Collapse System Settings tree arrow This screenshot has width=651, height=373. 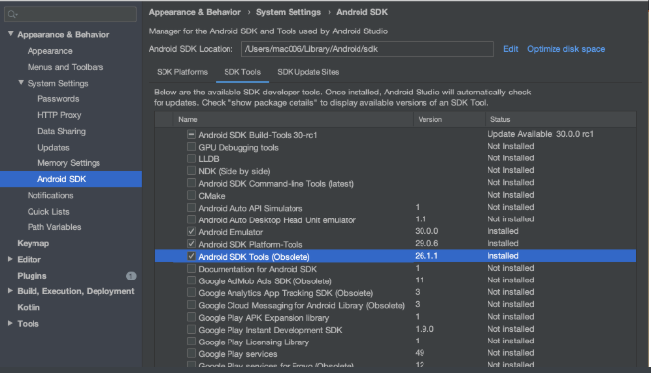[21, 83]
